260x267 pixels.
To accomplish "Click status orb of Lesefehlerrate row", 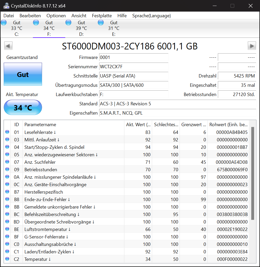I will [7, 132].
